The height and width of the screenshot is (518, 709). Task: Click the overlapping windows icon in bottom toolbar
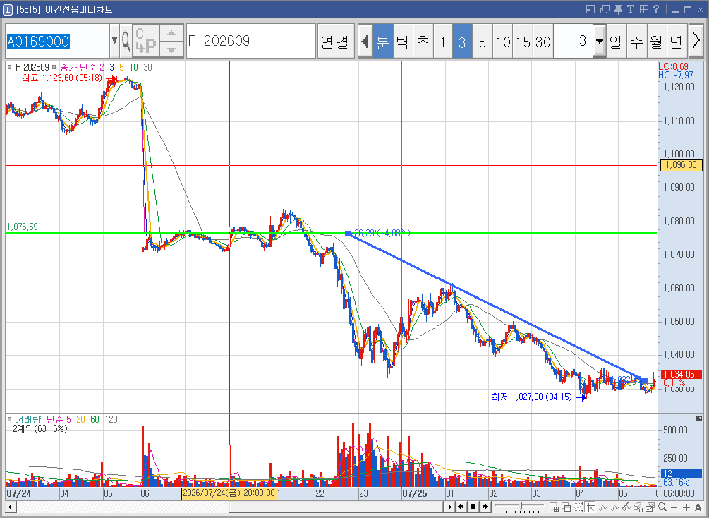[x=566, y=507]
